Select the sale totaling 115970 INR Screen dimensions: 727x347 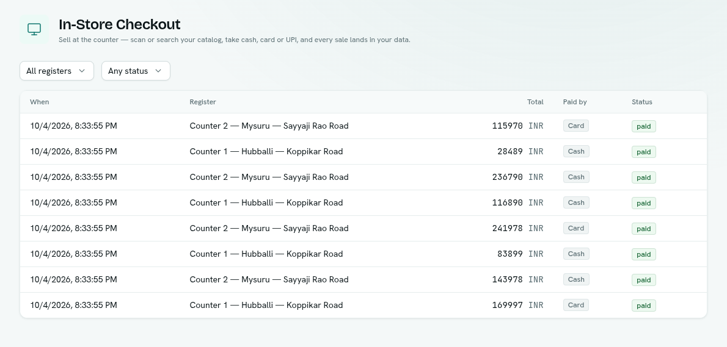pyautogui.click(x=364, y=126)
